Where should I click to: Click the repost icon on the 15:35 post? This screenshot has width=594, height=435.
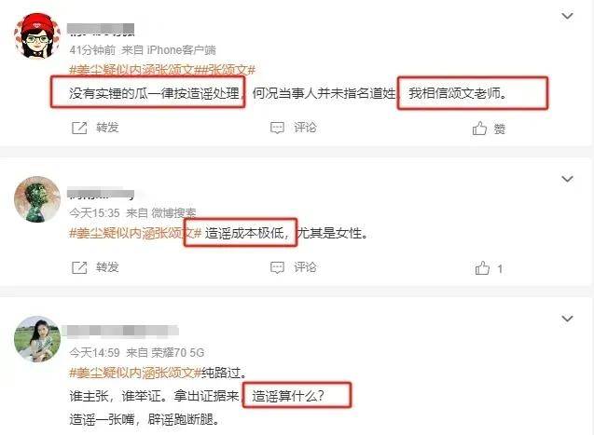79,268
